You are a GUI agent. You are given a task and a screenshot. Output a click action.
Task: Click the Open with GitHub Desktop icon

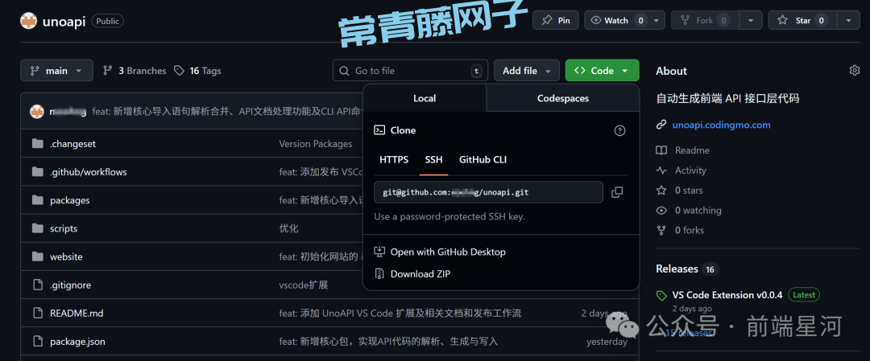379,252
